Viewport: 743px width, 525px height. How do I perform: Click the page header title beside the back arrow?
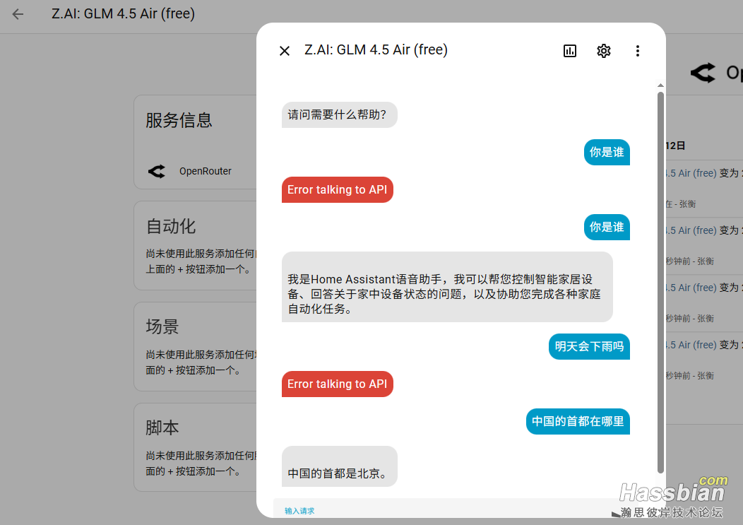click(x=123, y=13)
